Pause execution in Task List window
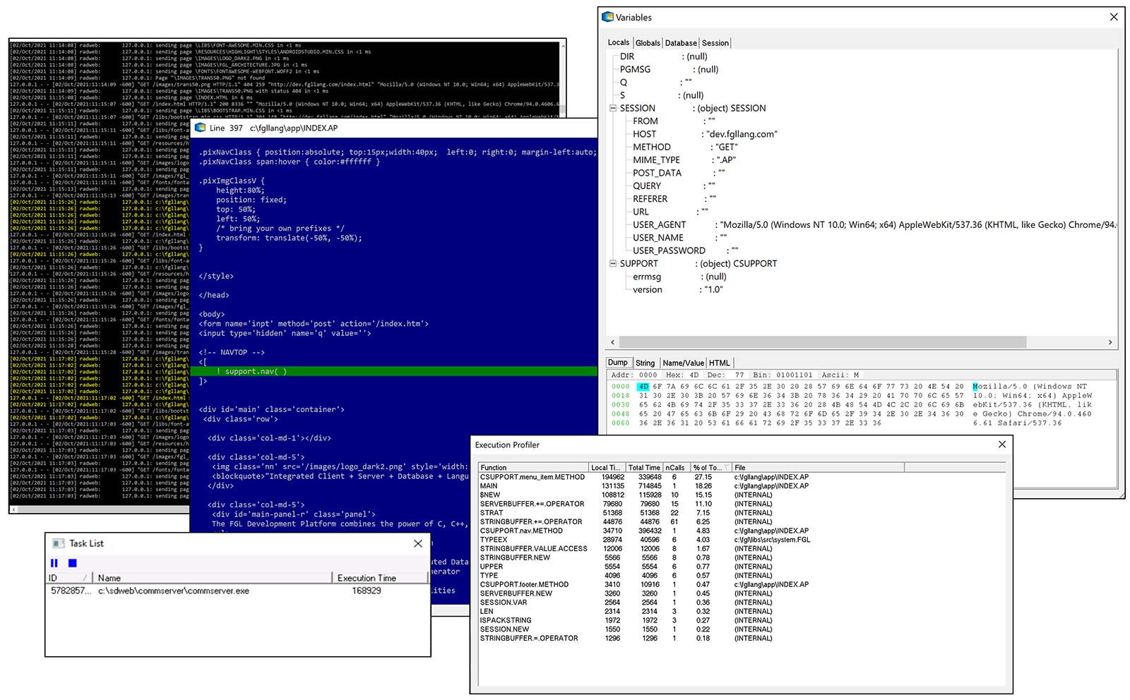 pos(54,563)
